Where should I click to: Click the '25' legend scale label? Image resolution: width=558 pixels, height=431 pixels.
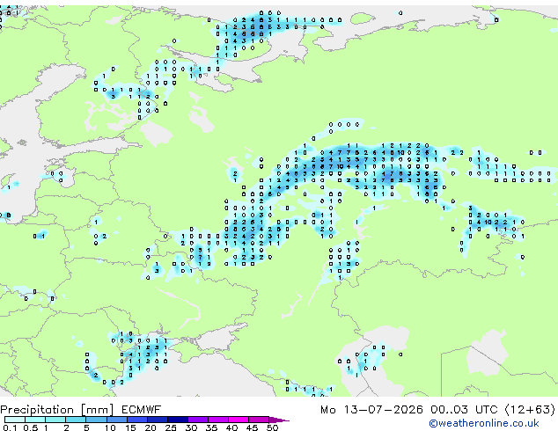pyautogui.click(x=171, y=427)
